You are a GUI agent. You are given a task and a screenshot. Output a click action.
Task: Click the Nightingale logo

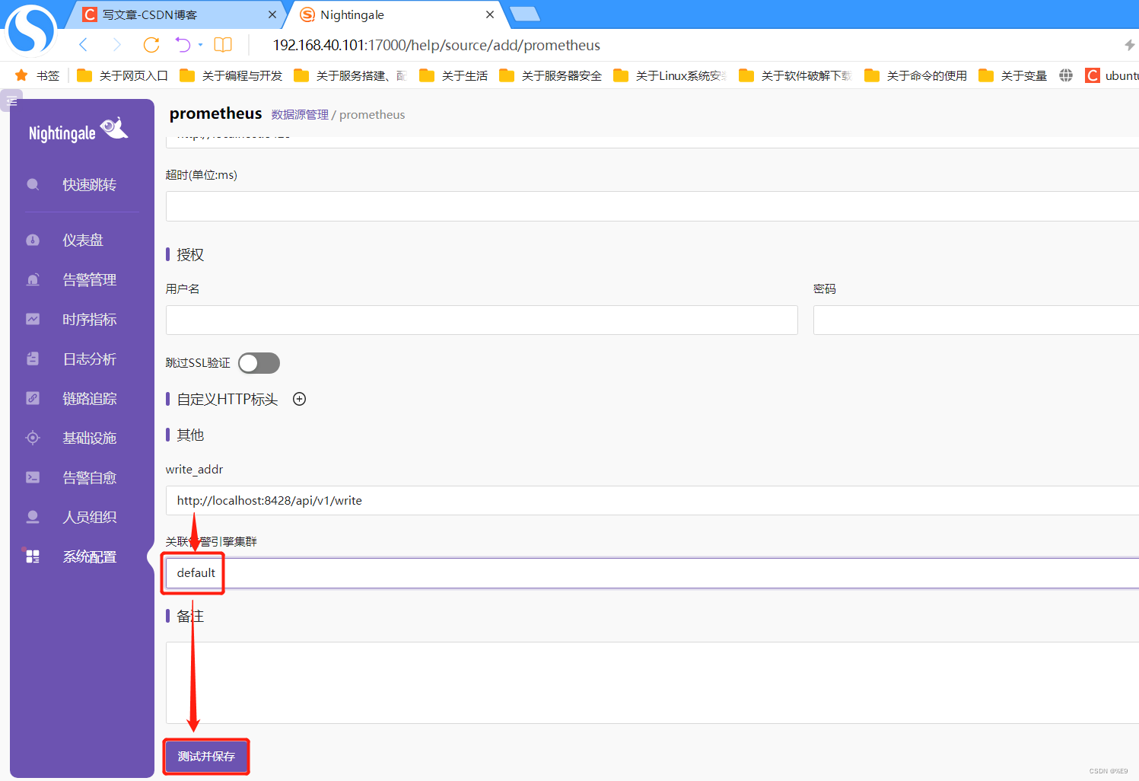pos(78,131)
